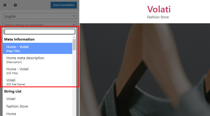Click the hanger hero image
Image resolution: width=210 pixels, height=116 pixels.
click(x=145, y=69)
